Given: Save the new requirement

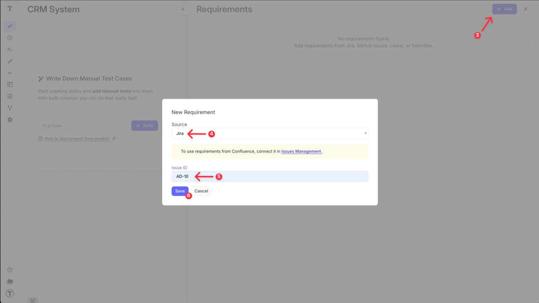Looking at the screenshot, I should 180,191.
